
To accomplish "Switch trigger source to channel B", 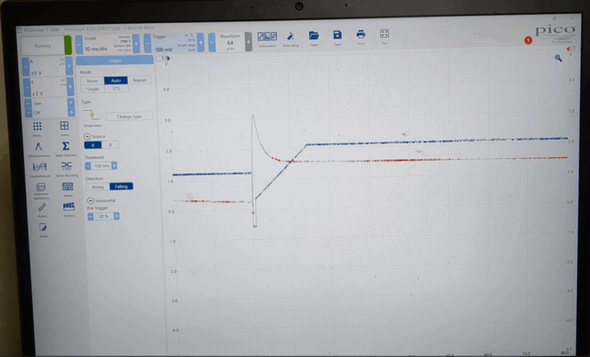I will coord(110,145).
